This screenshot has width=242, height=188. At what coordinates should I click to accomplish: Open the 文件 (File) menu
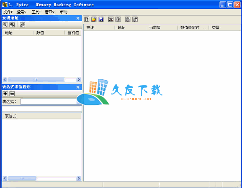(x=8, y=12)
